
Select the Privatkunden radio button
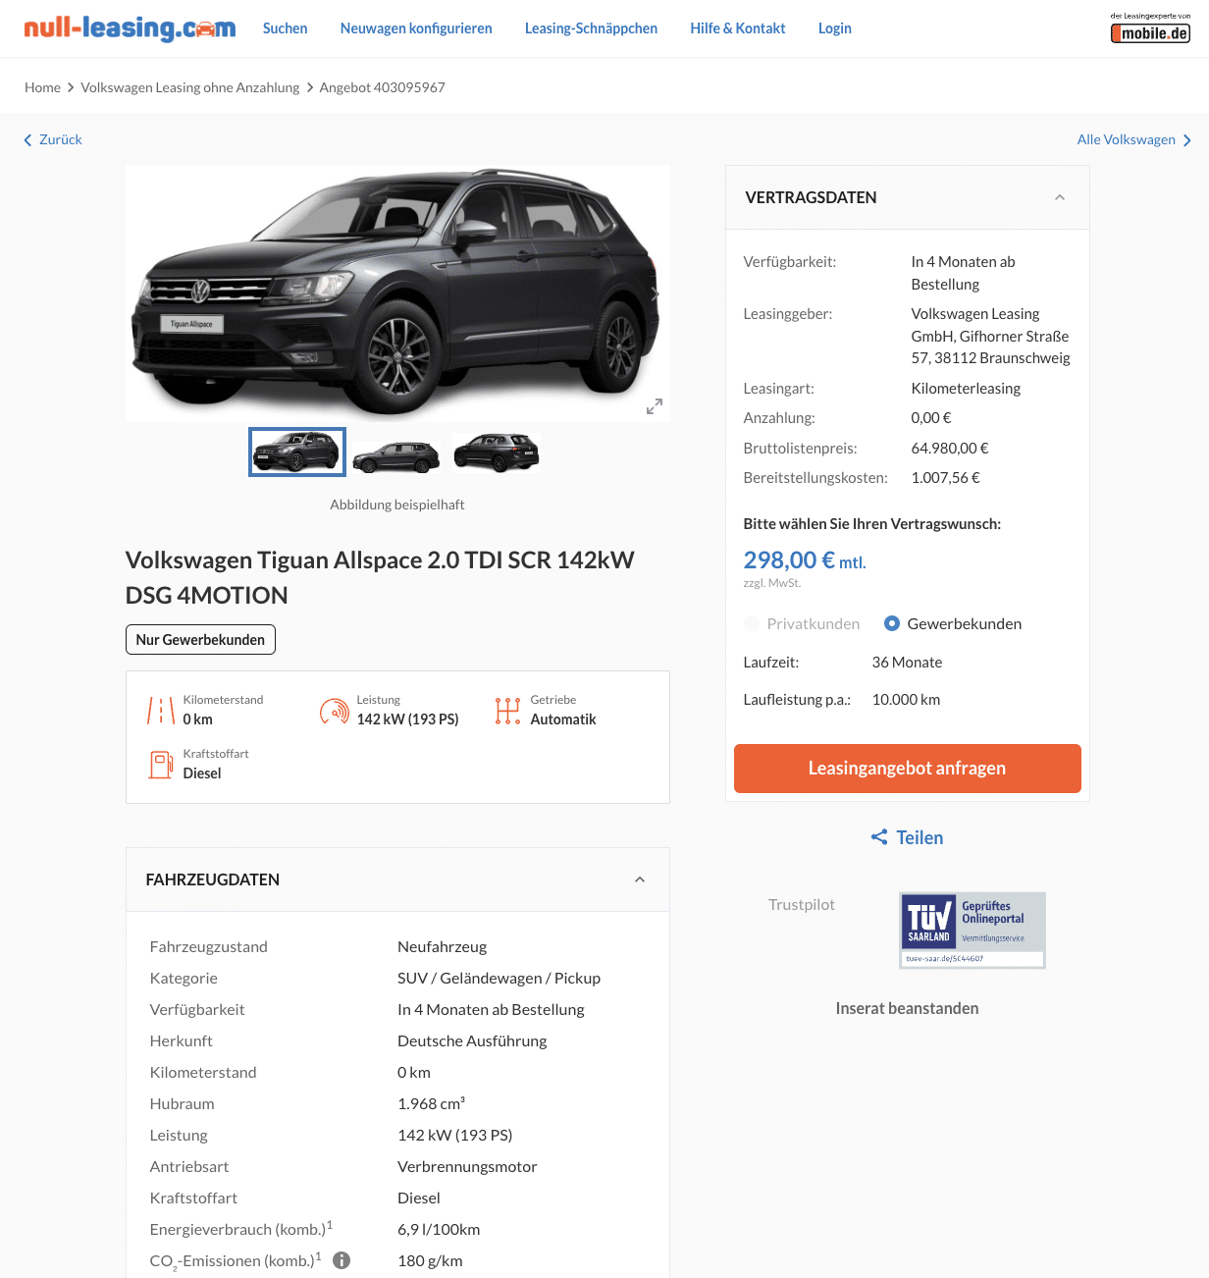pyautogui.click(x=752, y=623)
